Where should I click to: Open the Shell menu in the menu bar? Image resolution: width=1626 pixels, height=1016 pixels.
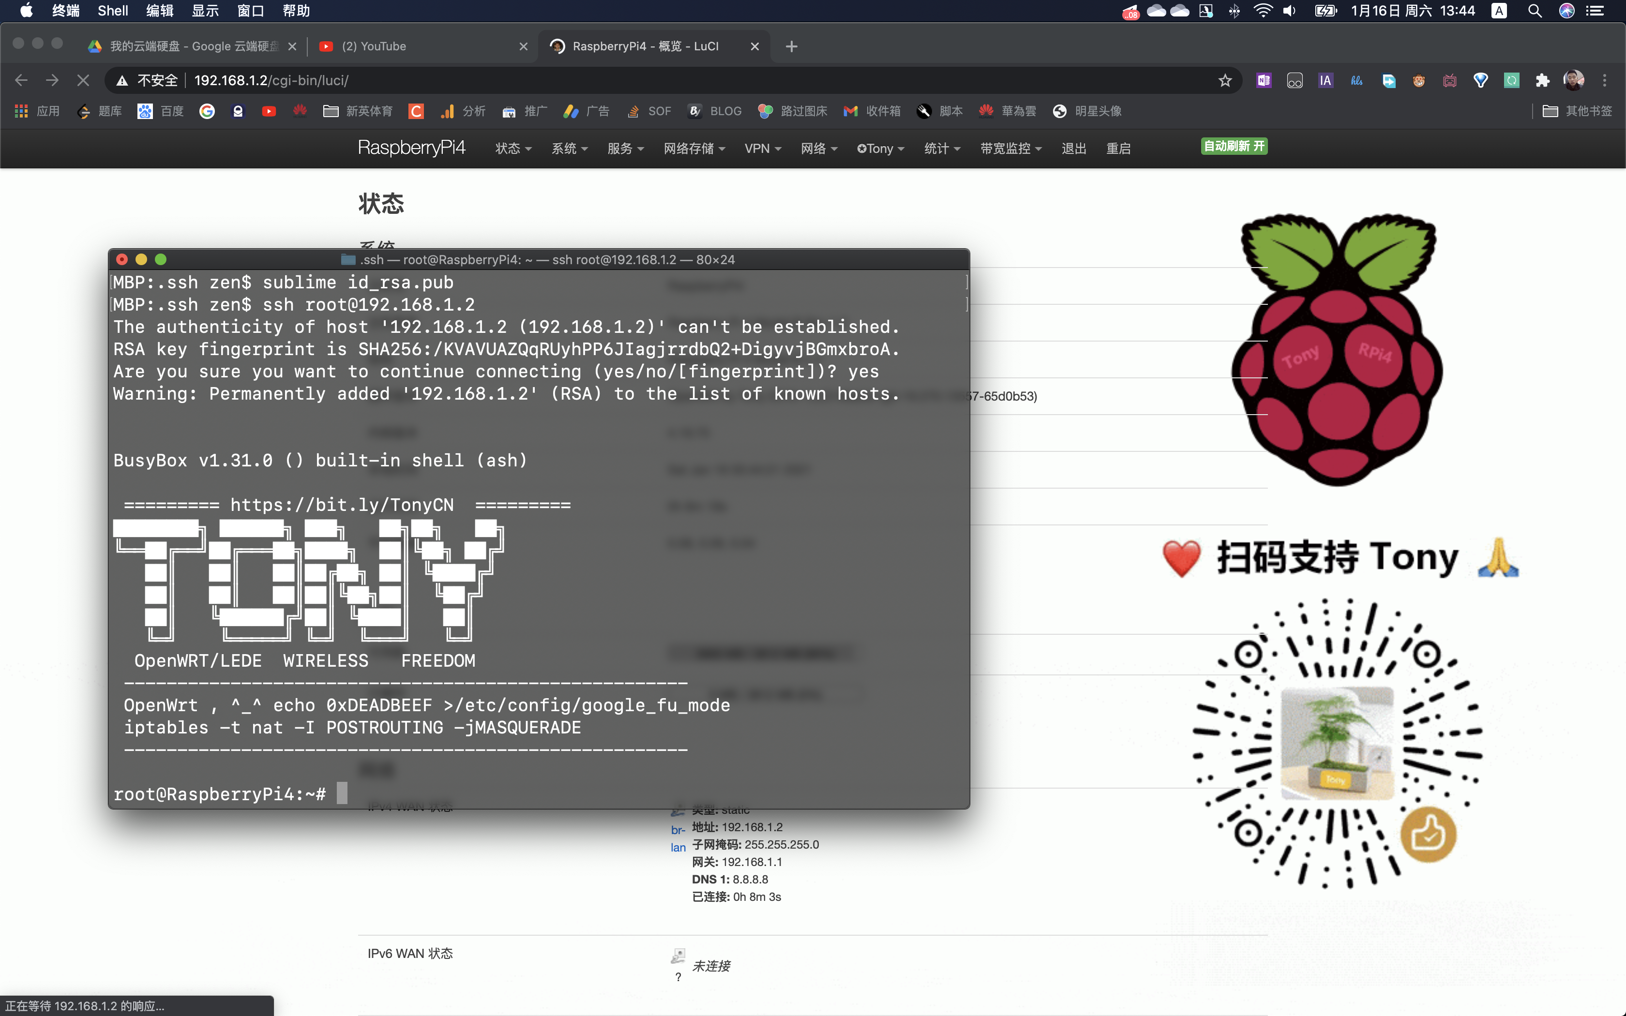click(113, 11)
